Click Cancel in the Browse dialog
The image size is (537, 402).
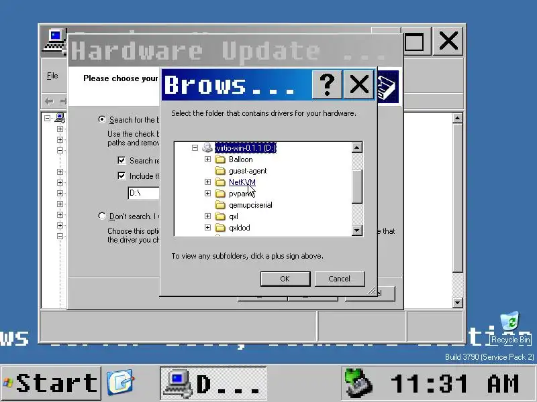(x=340, y=279)
